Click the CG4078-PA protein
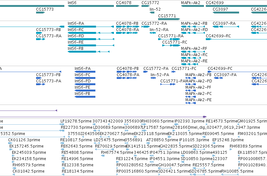The width and height of the screenshot is (267, 176). 128,75
